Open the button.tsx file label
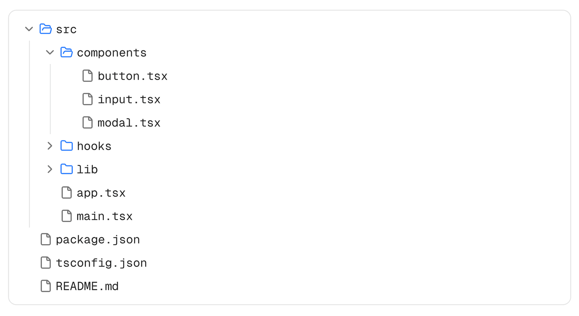579x316 pixels. pos(132,76)
